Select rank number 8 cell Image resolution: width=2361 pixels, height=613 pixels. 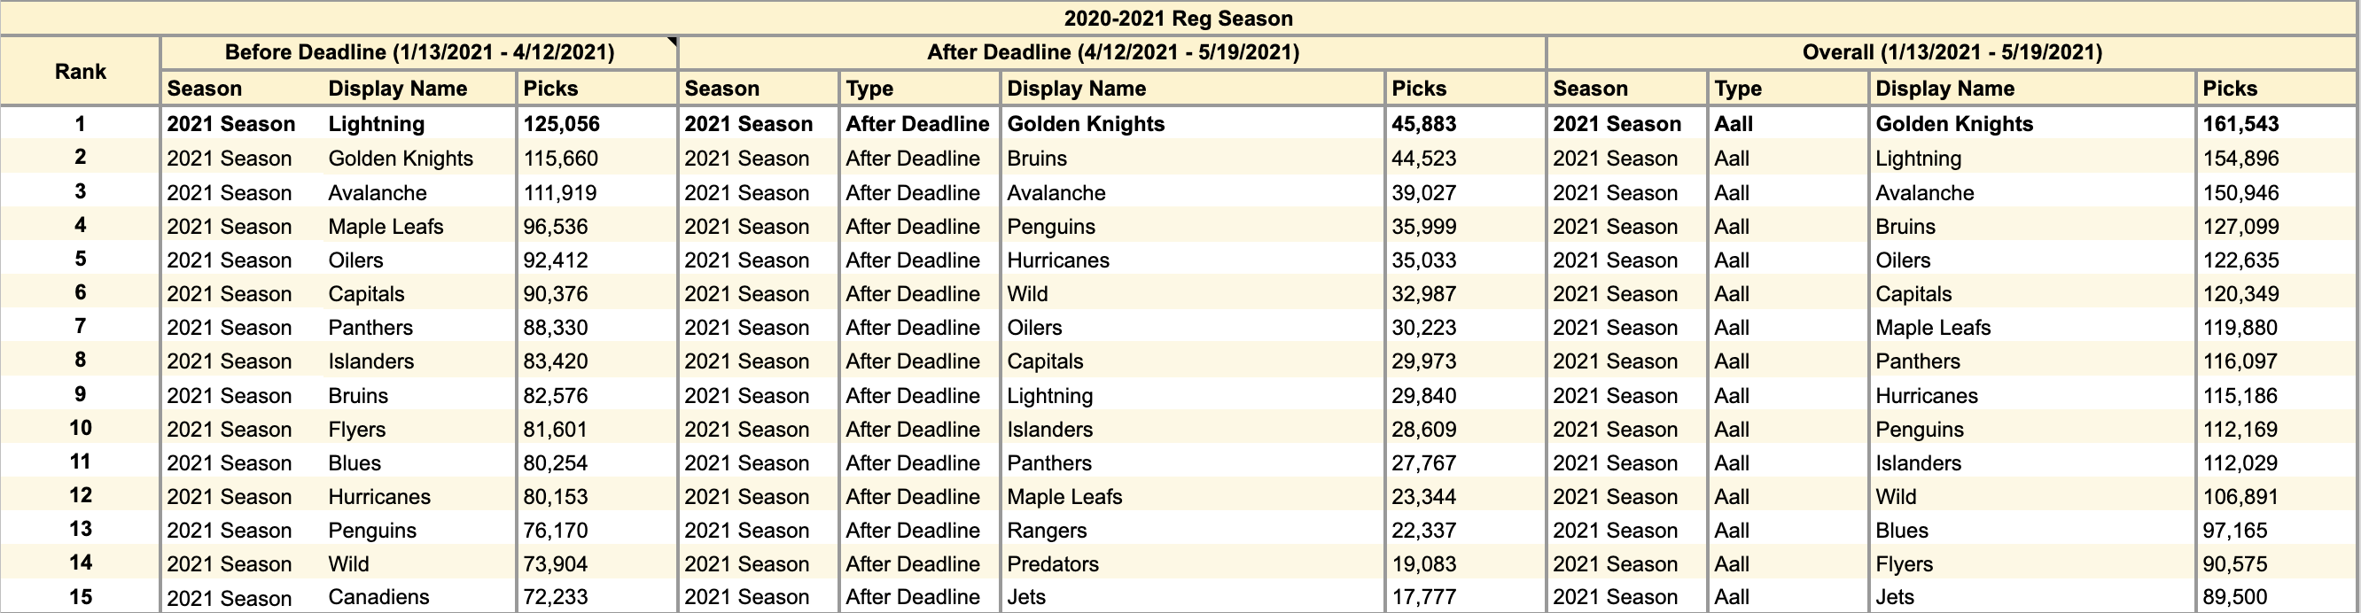[x=81, y=361]
